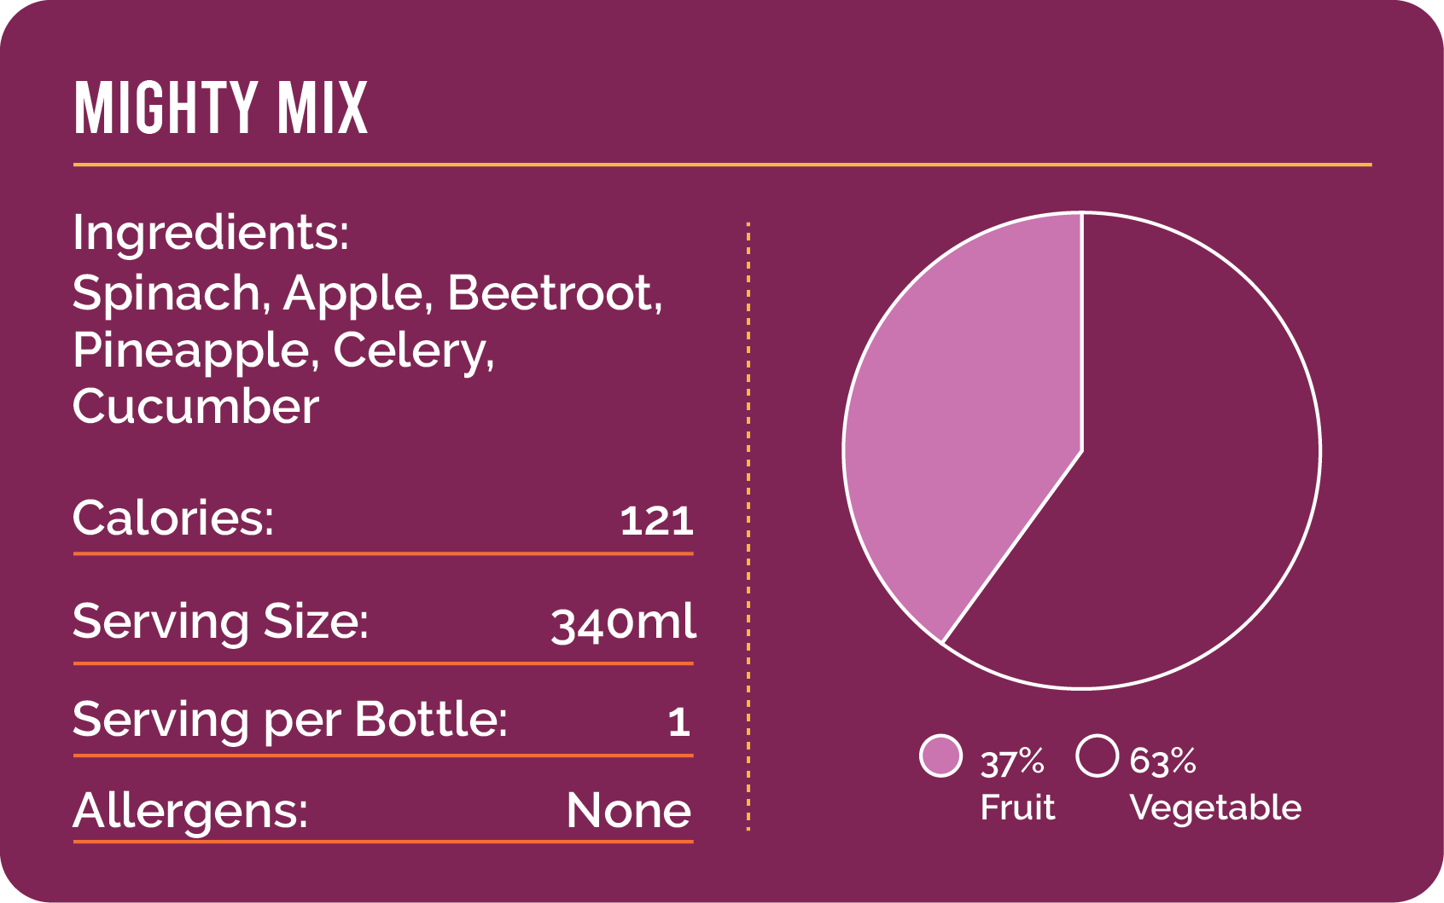
Task: Click the word Pineapple
Action: click(190, 350)
